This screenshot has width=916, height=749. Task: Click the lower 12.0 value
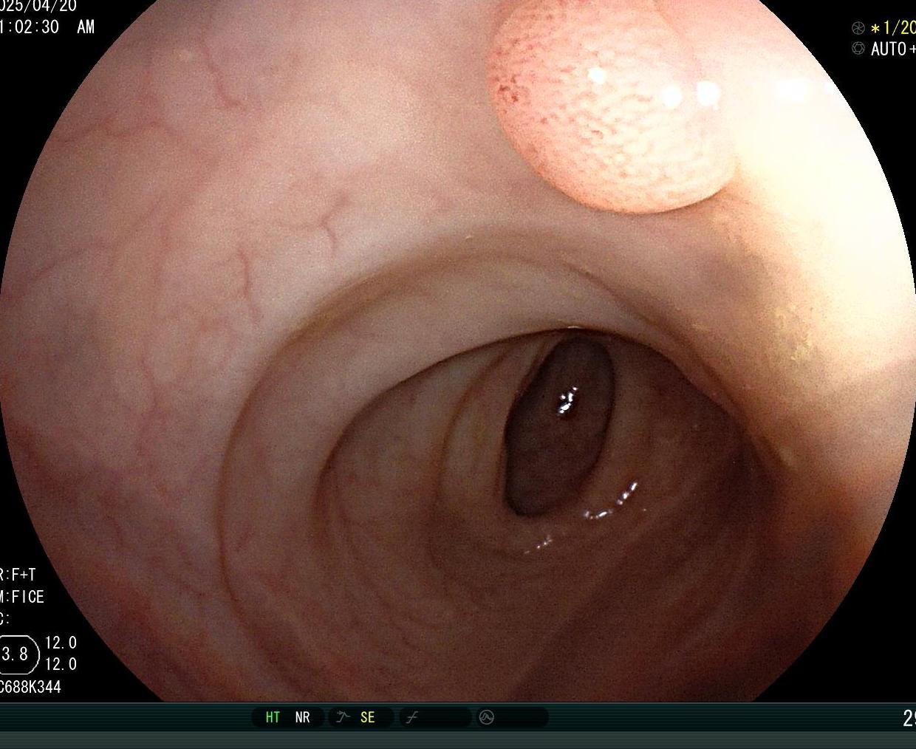61,664
